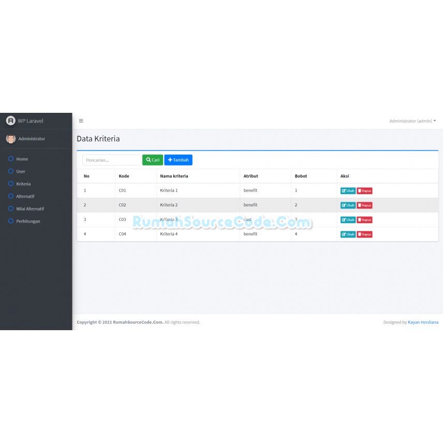Focus the Pencarian search field

tap(112, 160)
